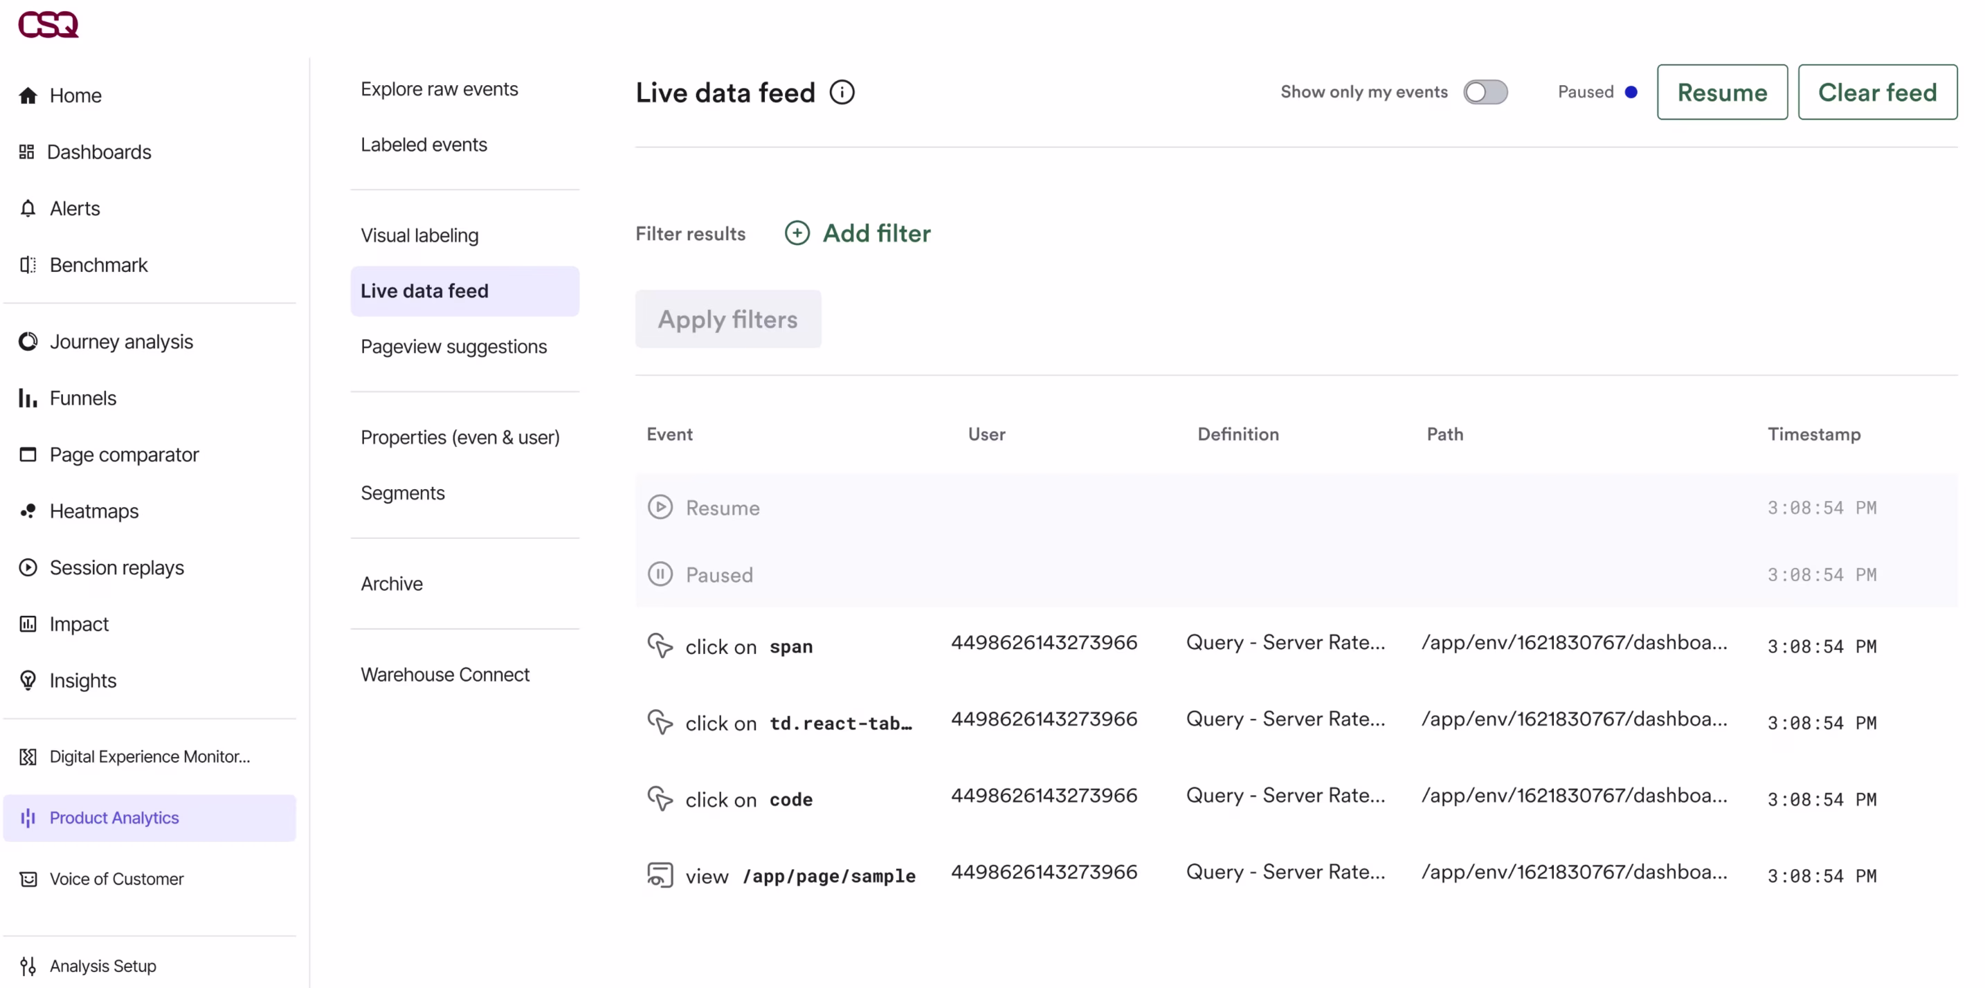
Task: Click the play icon in the Resume row
Action: (x=660, y=507)
